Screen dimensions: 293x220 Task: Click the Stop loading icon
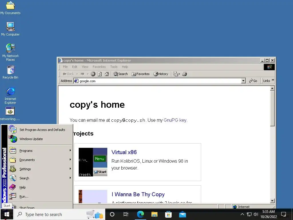tap(93, 74)
